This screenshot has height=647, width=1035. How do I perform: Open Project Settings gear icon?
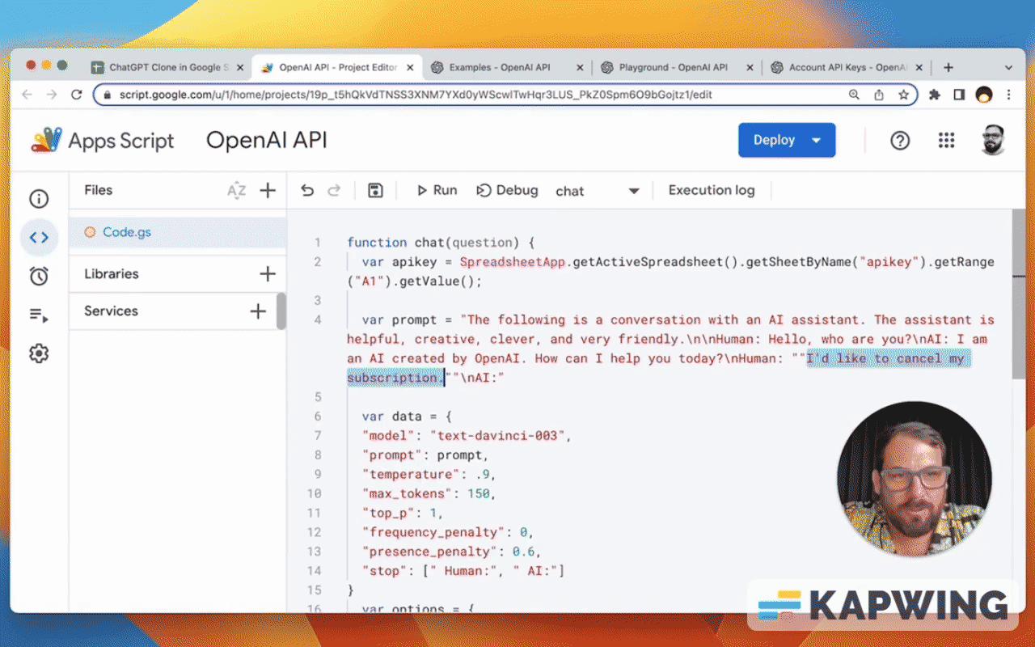tap(39, 353)
